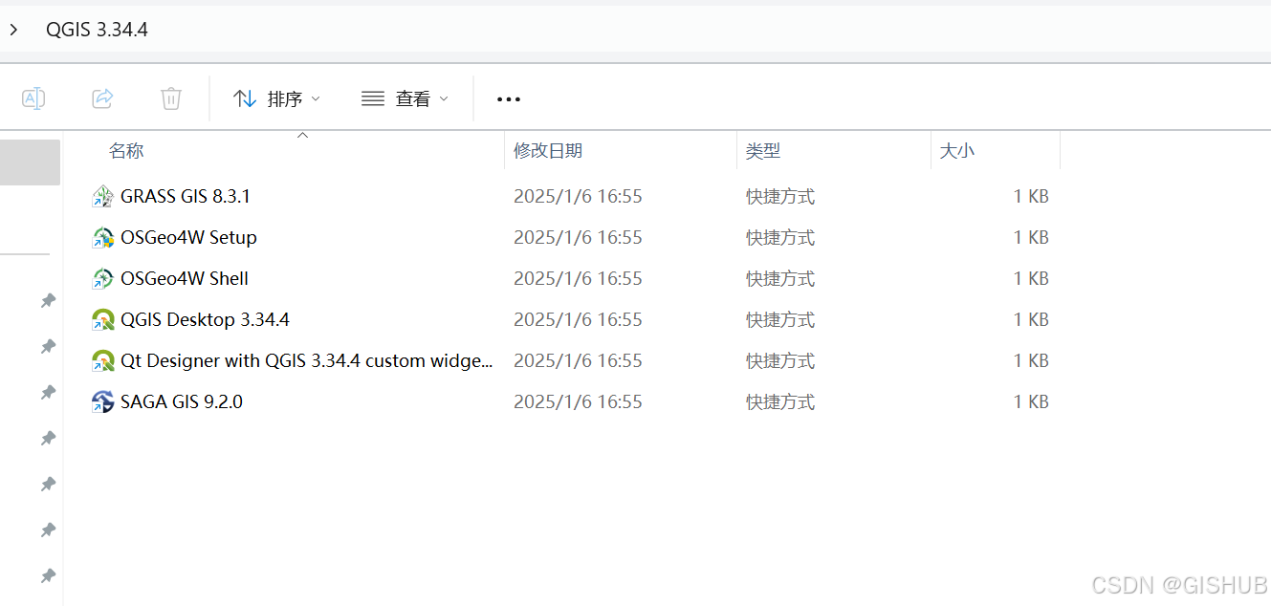Click the QGIS Desktop 3.34.4 file name
The height and width of the screenshot is (606, 1271).
[205, 320]
